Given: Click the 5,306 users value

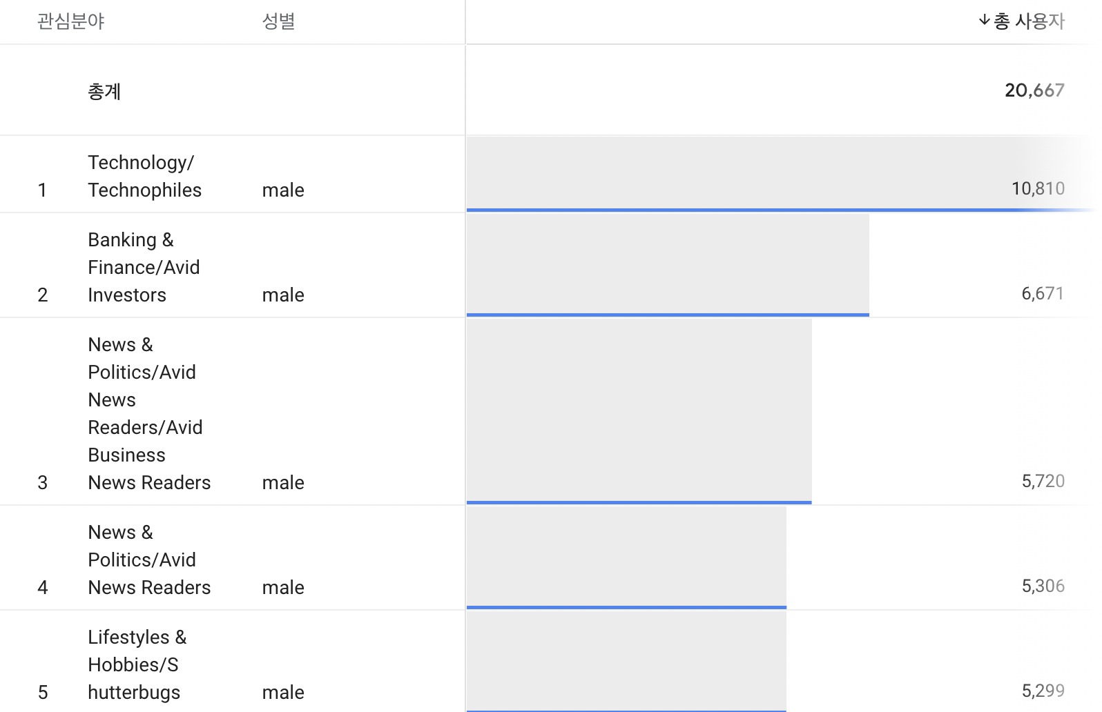Looking at the screenshot, I should pos(1043,586).
